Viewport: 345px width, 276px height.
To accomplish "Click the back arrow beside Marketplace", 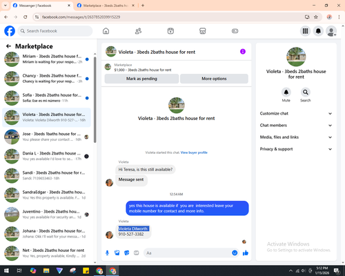I will 8,46.
